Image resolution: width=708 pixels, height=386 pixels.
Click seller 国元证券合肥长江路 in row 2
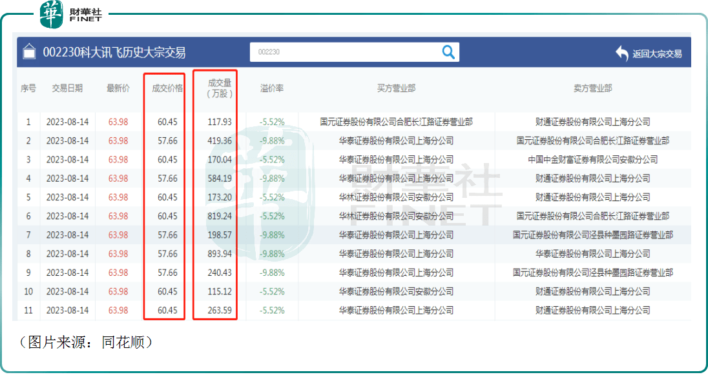592,141
